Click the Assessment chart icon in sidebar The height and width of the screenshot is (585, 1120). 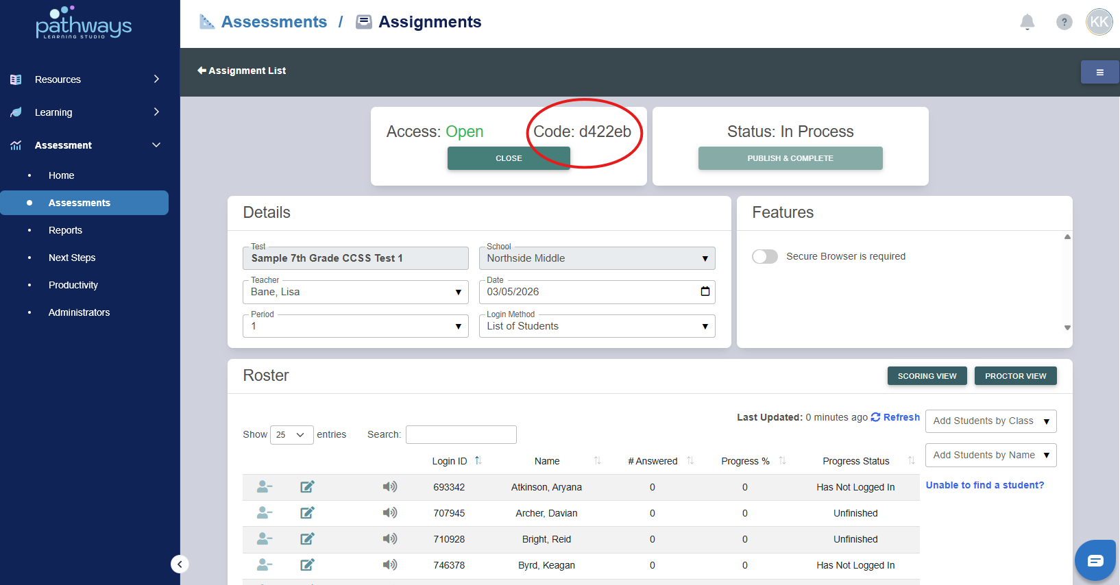[16, 145]
